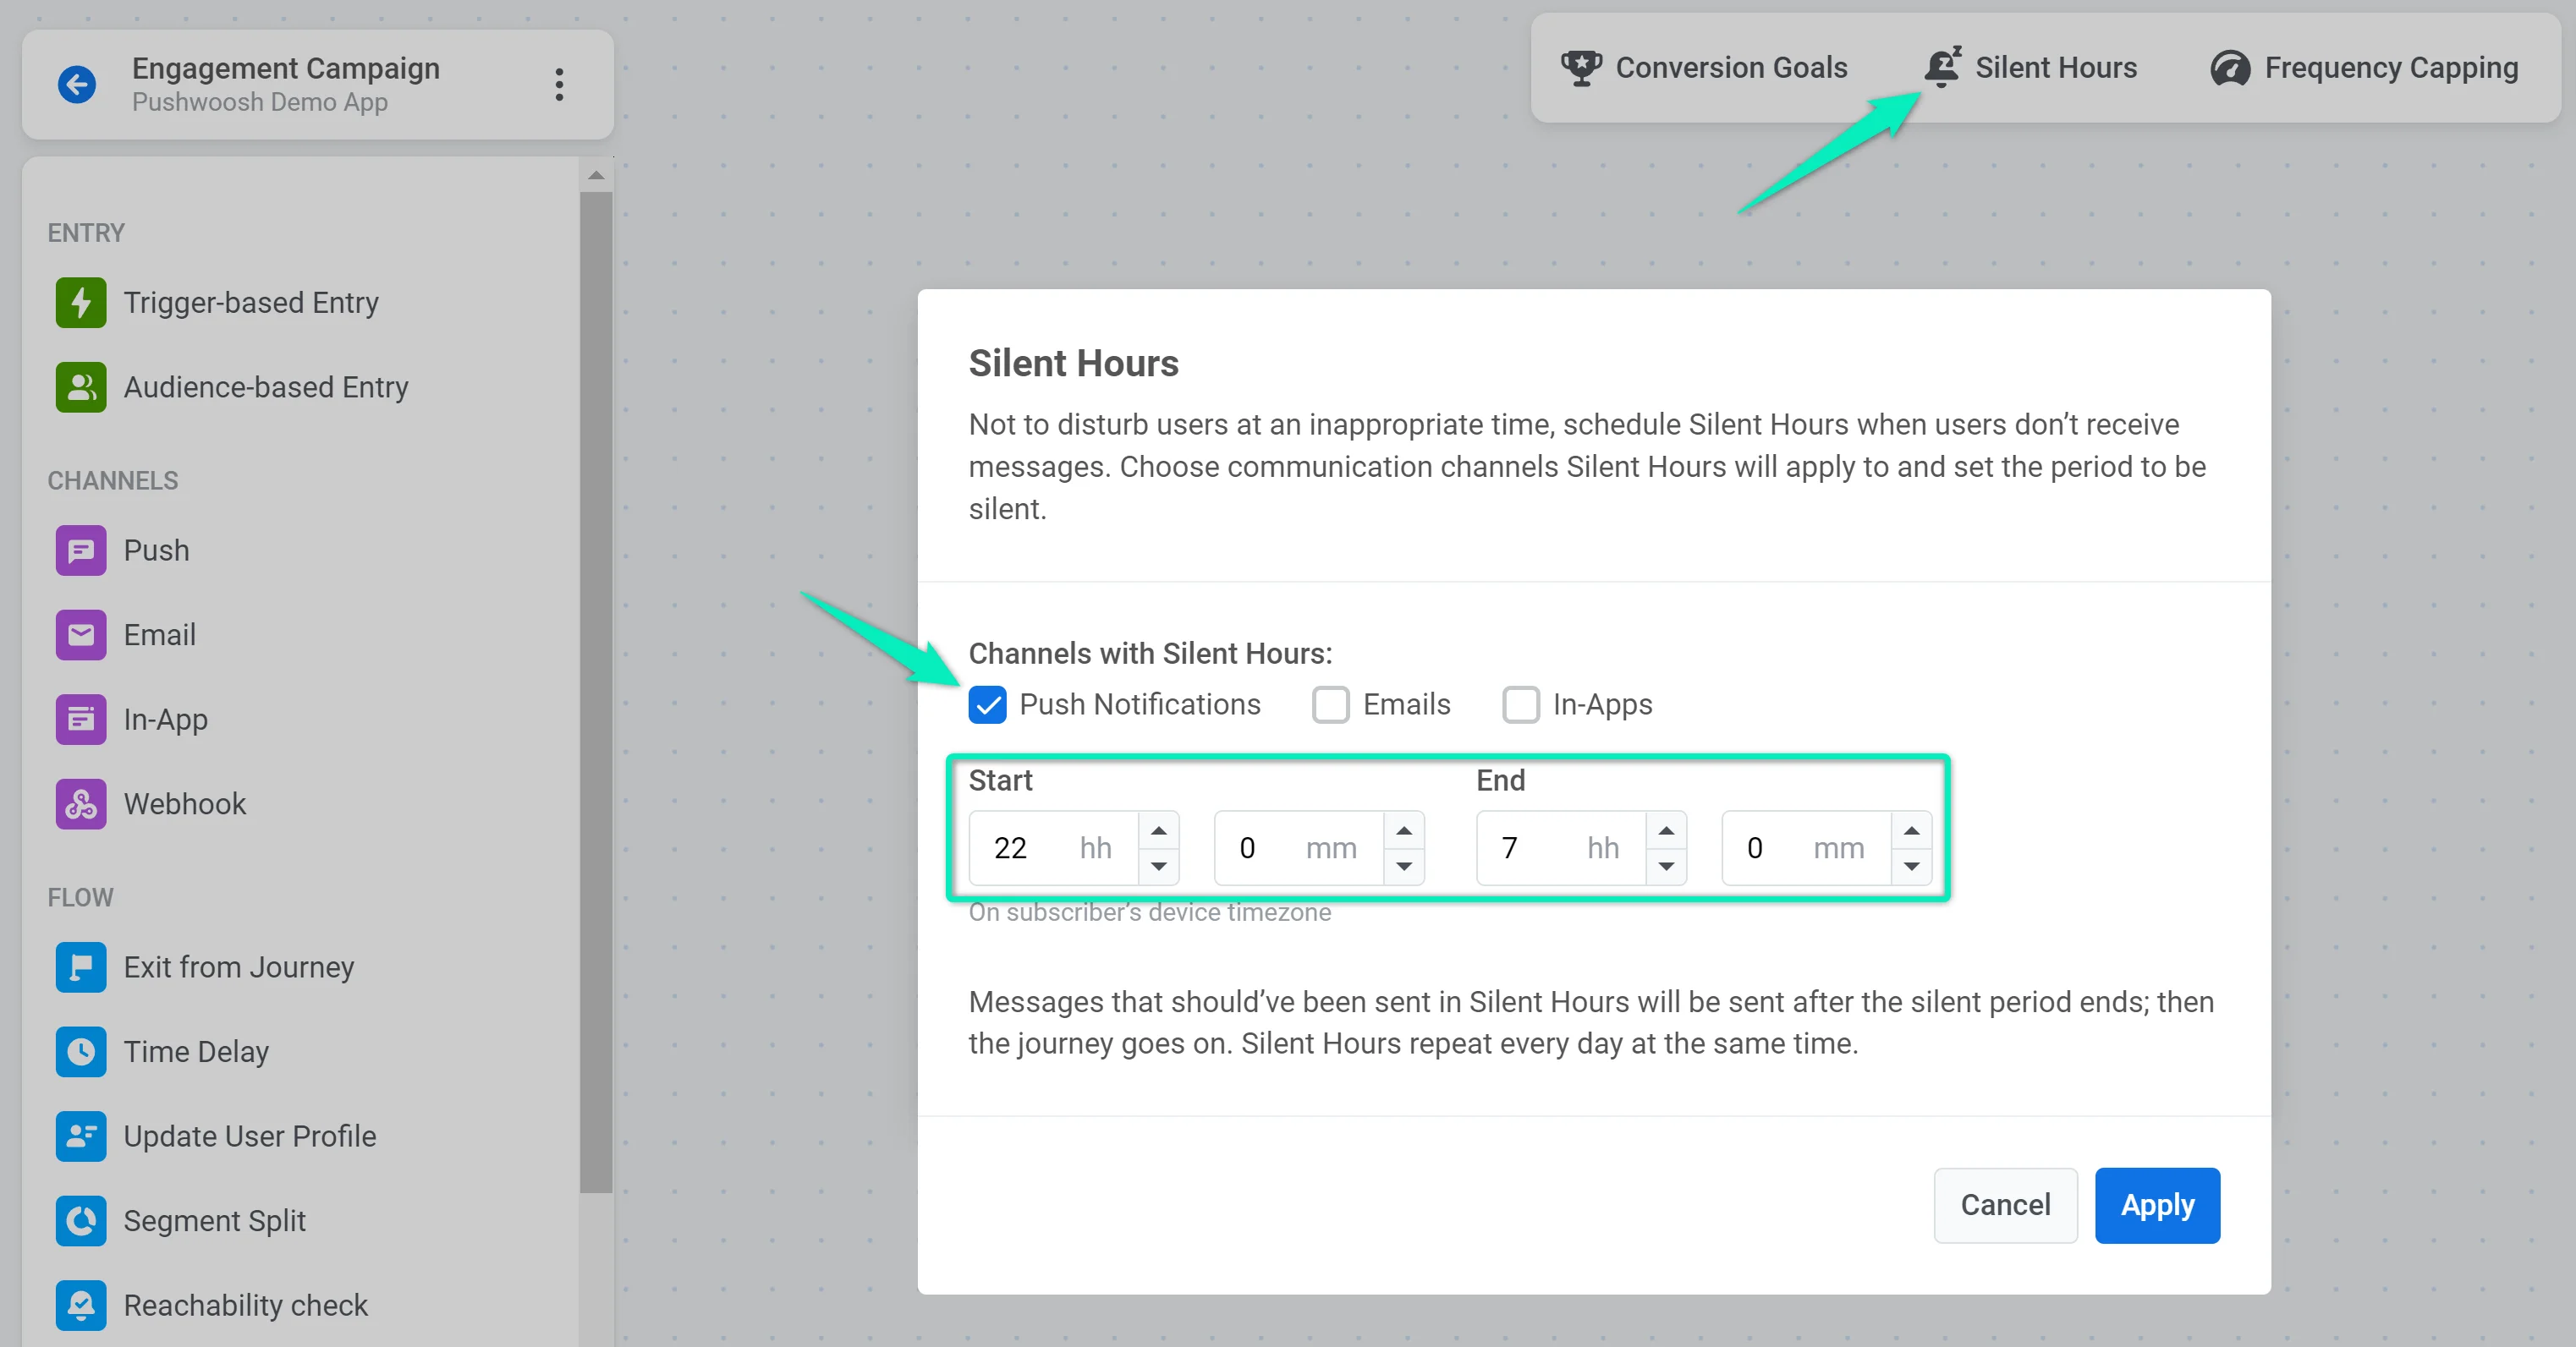Viewport: 2576px width, 1347px height.
Task: Select the Trigger-based Entry lightning icon
Action: click(x=81, y=303)
